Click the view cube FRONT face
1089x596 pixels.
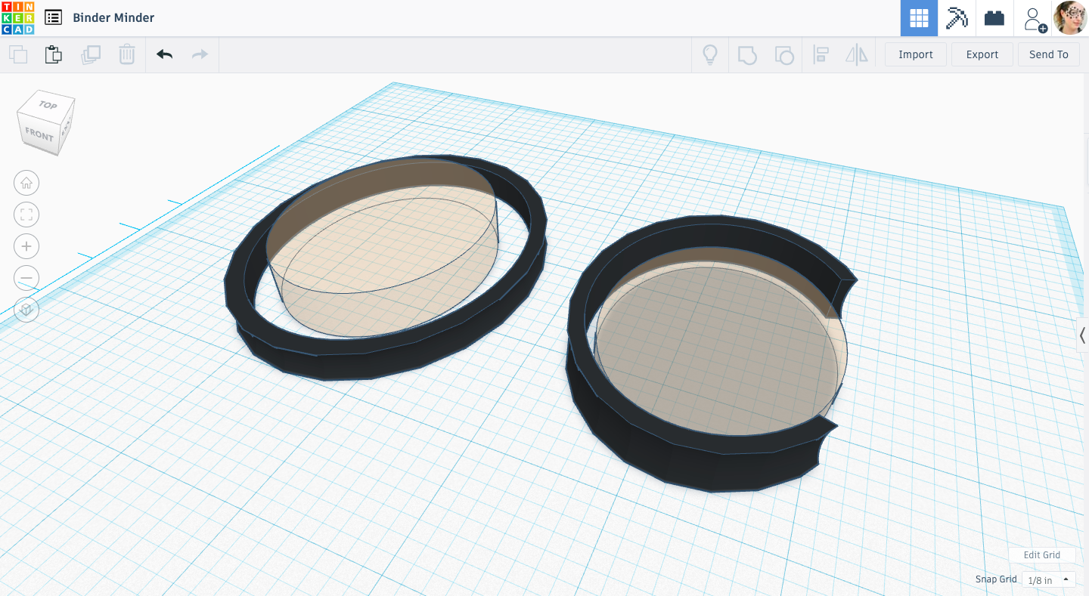(39, 135)
